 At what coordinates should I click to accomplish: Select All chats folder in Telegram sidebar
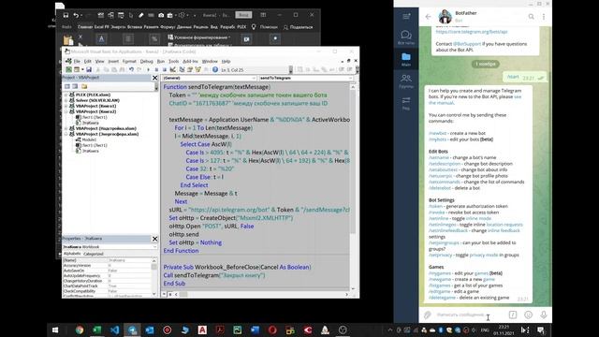(406, 37)
